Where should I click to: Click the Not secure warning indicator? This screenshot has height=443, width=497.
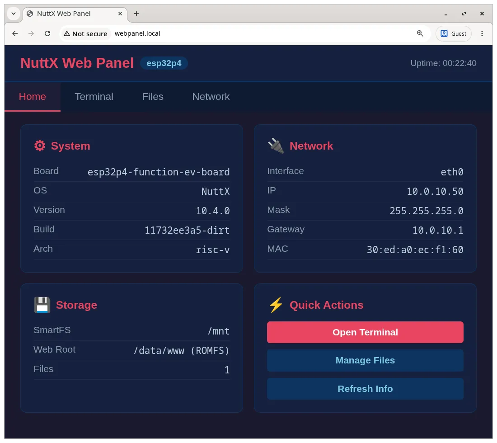pos(85,33)
